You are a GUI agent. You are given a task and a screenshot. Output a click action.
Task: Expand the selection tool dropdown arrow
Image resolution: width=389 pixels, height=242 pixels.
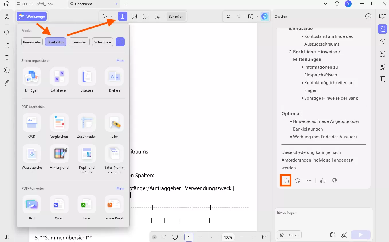pyautogui.click(x=111, y=16)
